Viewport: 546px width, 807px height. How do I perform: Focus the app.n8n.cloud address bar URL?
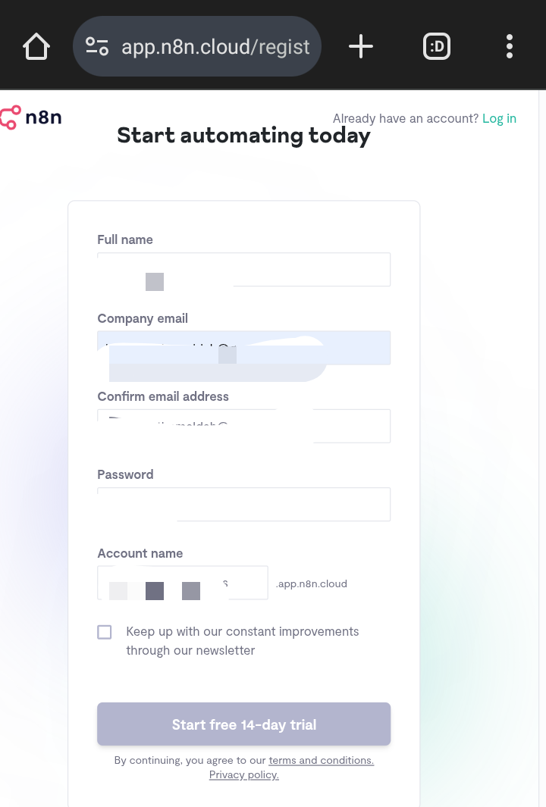(215, 47)
